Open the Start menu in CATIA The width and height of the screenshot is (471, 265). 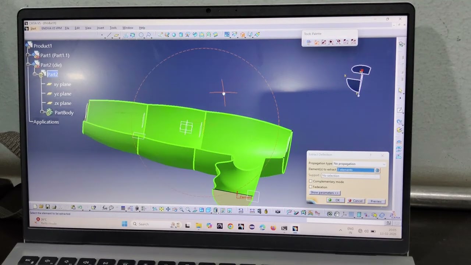coord(33,28)
